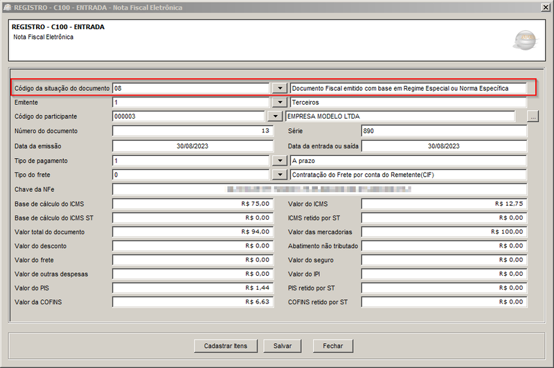Click the Cadastrar Itens button

pos(226,346)
